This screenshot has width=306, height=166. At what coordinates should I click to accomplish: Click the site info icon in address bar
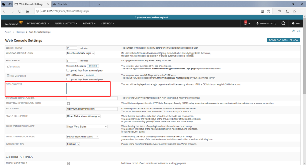coord(37,11)
